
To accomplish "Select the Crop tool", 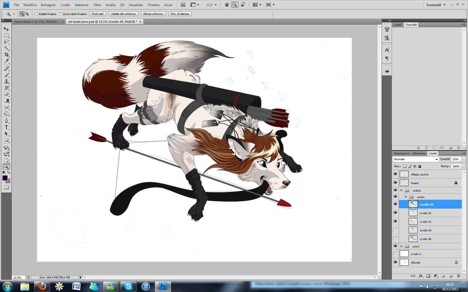I will 6,55.
